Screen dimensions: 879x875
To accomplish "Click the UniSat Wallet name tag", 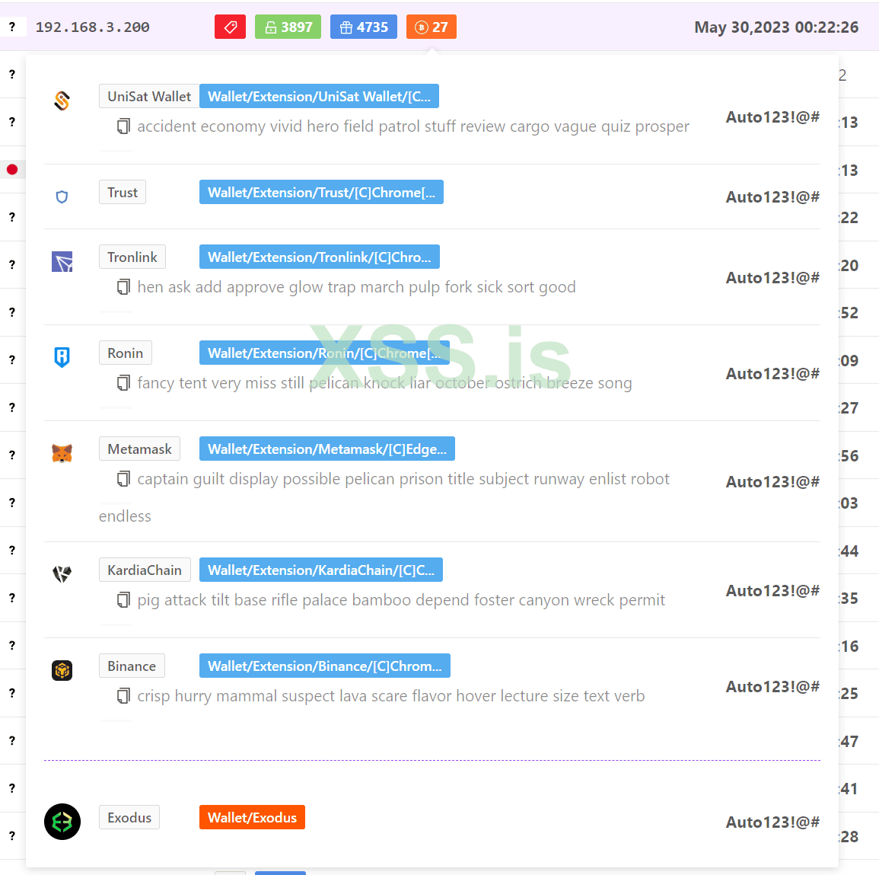I will click(x=149, y=97).
